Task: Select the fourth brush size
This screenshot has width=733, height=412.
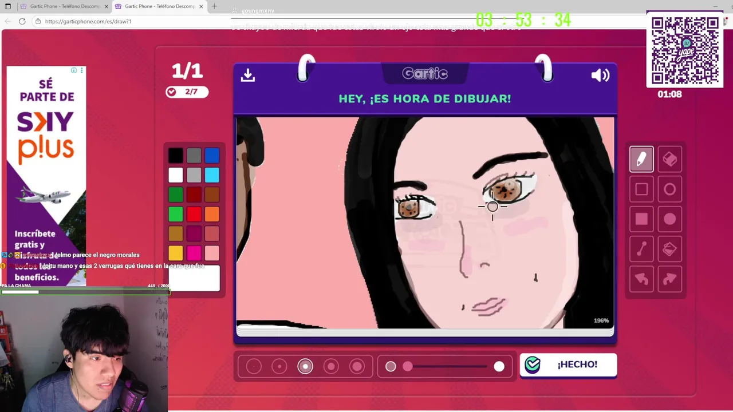Action: (331, 366)
